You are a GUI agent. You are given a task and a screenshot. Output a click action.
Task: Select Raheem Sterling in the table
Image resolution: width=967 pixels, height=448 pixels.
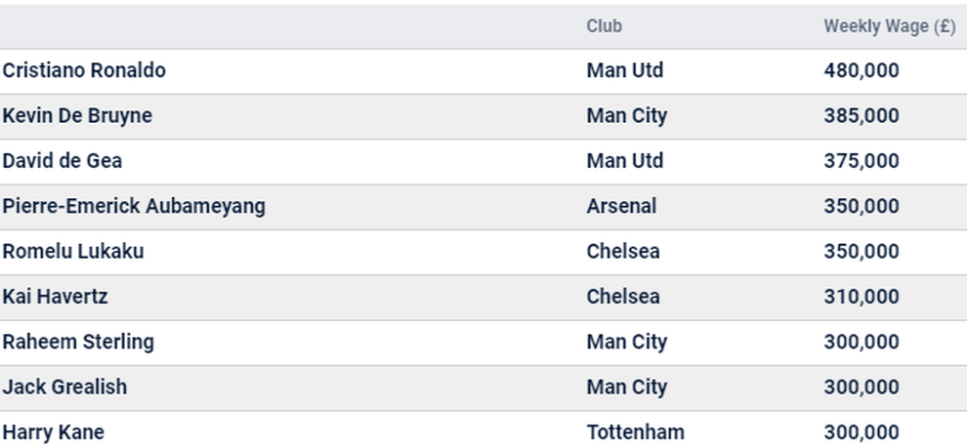78,342
